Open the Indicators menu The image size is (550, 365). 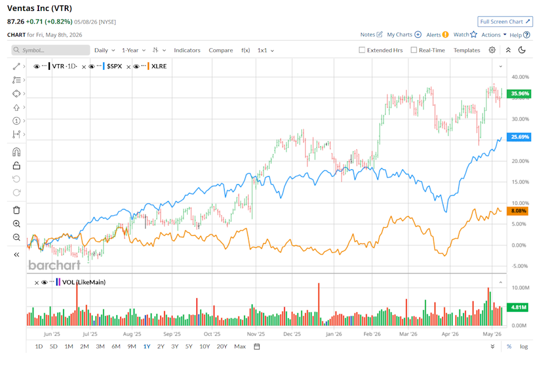point(187,50)
